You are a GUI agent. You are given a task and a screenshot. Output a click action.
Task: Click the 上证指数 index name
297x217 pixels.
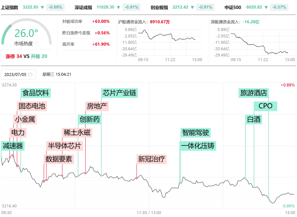[10, 7]
